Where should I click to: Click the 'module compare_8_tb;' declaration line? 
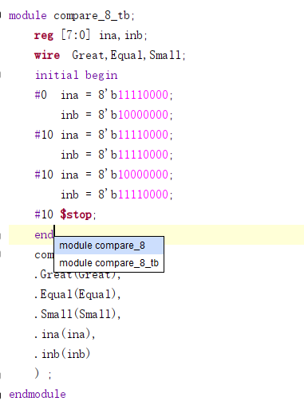(72, 15)
